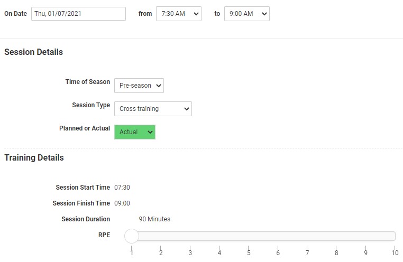Viewport: 403px width, 262px height.
Task: Set RPE slider to tick mark 4
Action: point(219,236)
